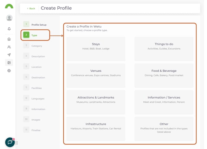Select step 1 Profile Setup

(39, 24)
